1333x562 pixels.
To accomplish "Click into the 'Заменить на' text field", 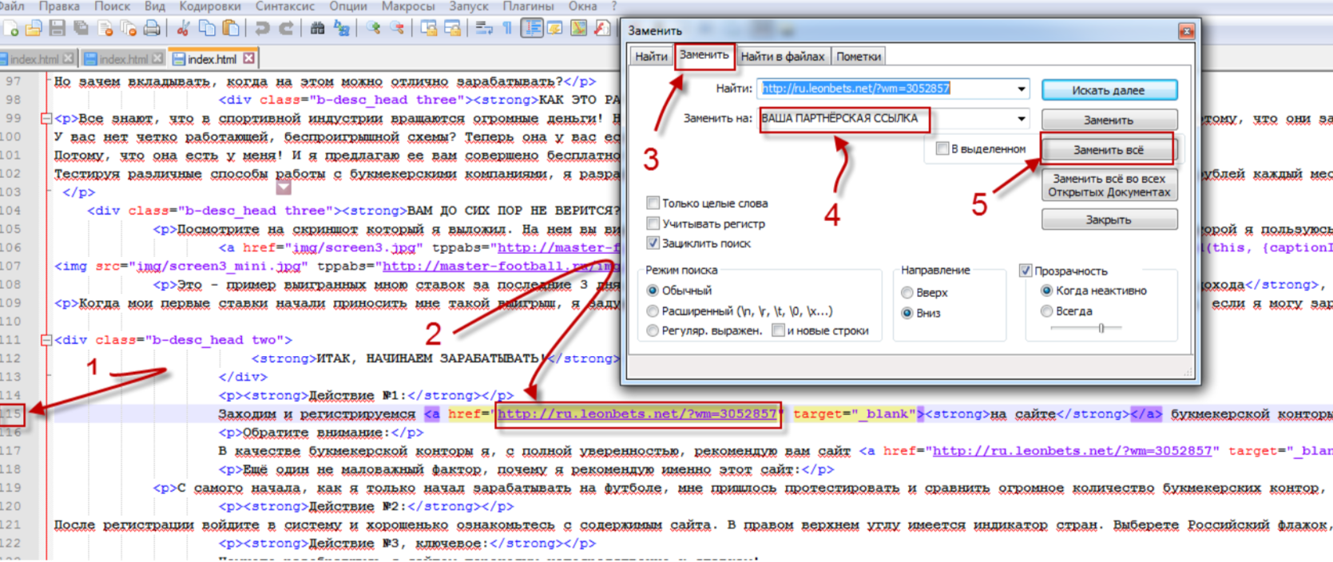I will point(879,119).
